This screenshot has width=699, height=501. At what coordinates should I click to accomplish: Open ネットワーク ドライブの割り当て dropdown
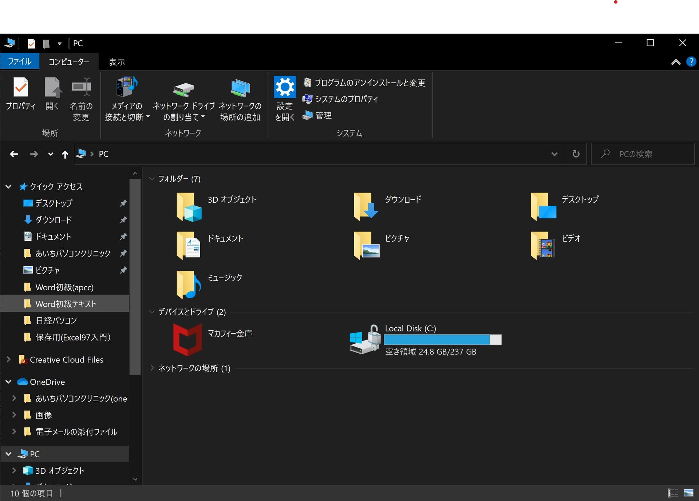click(x=203, y=117)
